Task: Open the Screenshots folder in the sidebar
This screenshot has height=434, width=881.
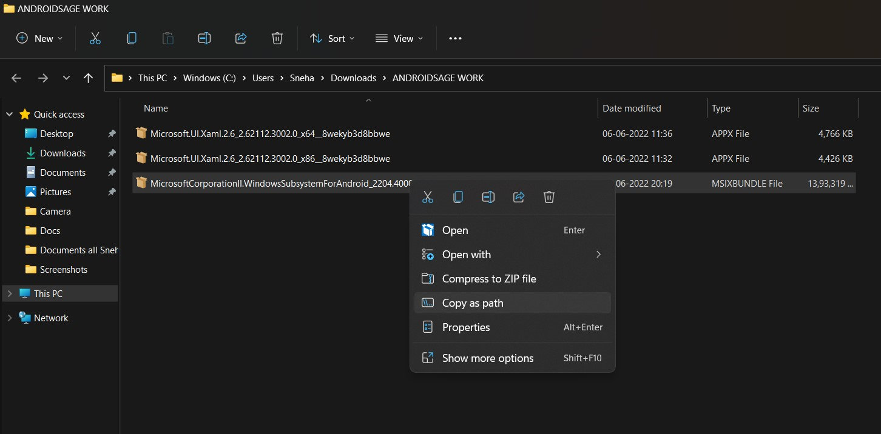Action: pyautogui.click(x=64, y=269)
